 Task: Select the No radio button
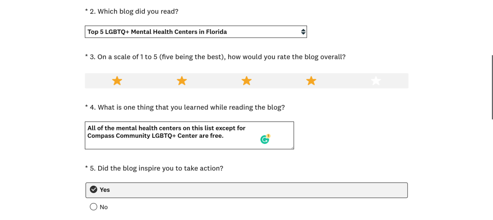pos(94,207)
